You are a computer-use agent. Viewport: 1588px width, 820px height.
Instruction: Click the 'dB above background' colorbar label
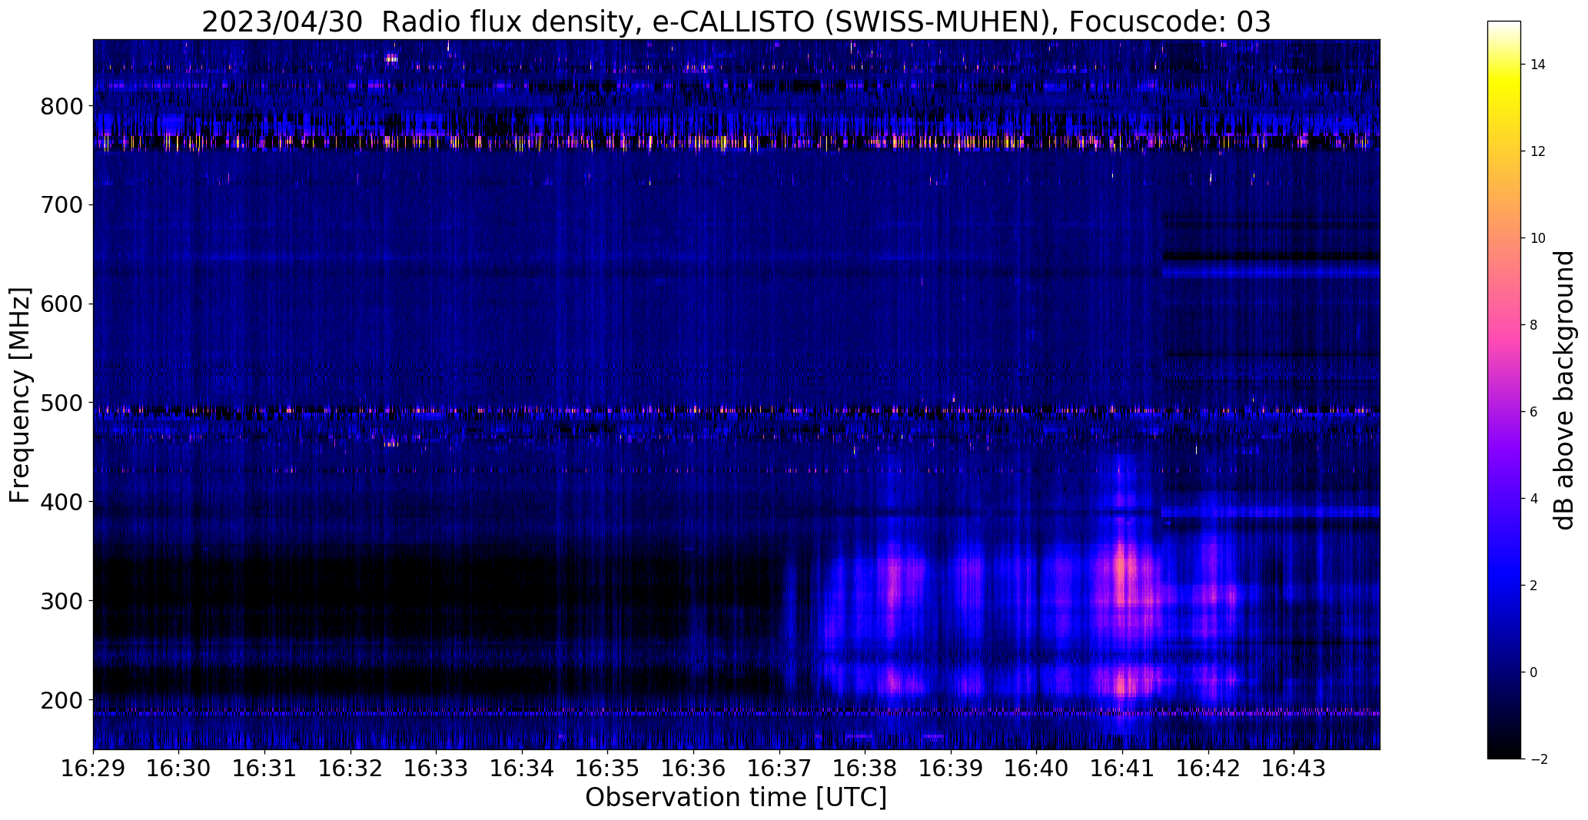[x=1564, y=390]
